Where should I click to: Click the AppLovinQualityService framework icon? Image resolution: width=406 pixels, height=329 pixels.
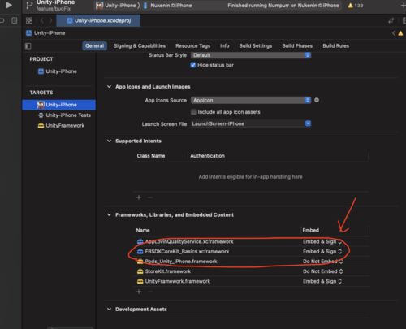pos(140,241)
